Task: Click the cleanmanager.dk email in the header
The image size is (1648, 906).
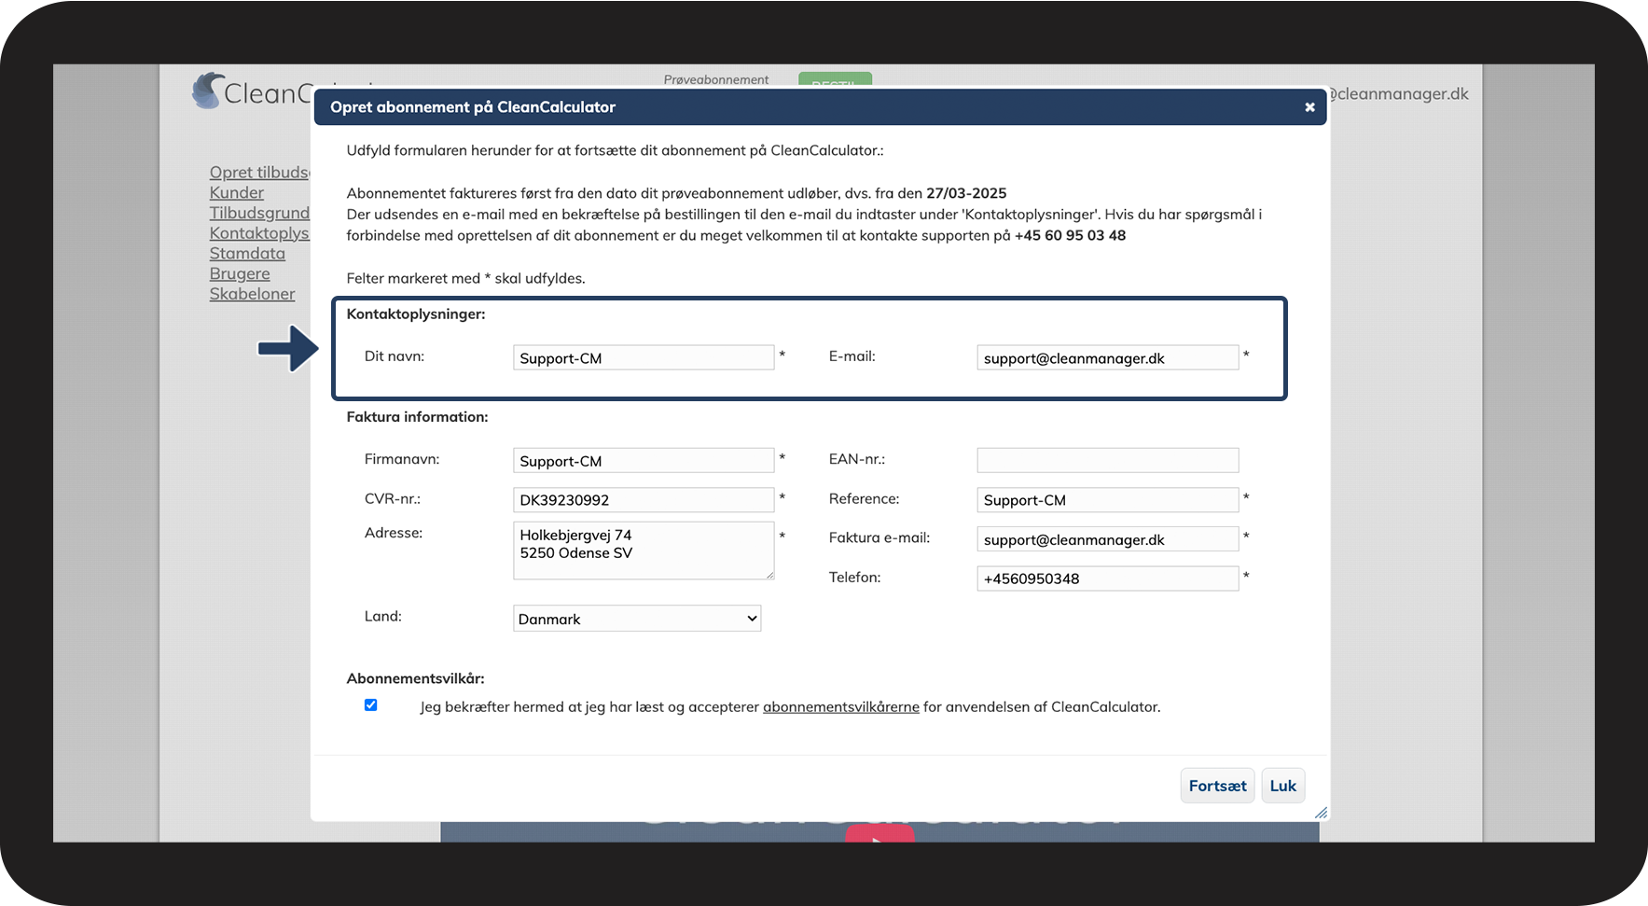Action: 1397,94
